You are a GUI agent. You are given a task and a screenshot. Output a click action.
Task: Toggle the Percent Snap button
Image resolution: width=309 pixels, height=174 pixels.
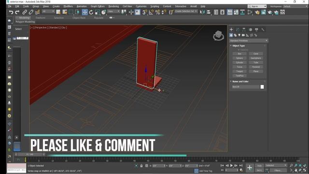tap(157, 12)
